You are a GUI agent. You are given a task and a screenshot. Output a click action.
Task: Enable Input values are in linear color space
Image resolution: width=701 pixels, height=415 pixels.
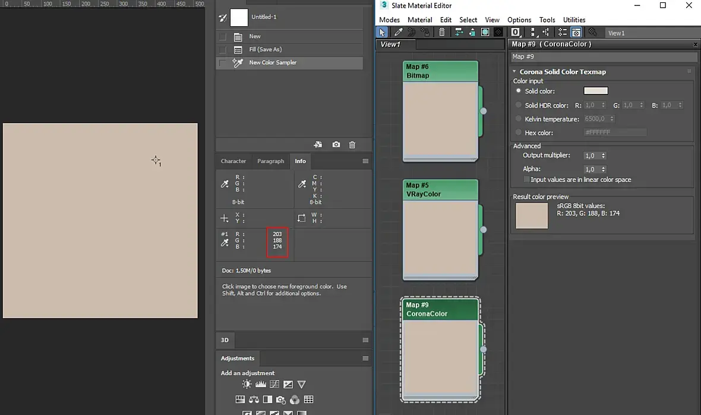tap(526, 180)
